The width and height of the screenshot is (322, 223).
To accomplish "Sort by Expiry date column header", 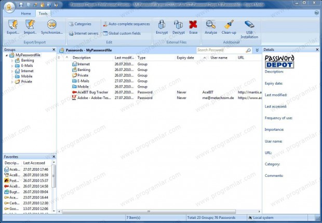I will 185,58.
